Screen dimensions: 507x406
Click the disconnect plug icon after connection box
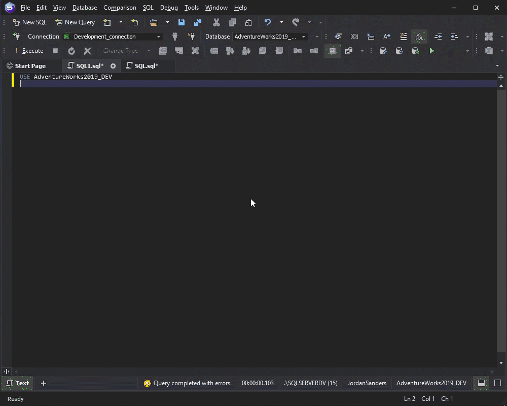pyautogui.click(x=175, y=37)
